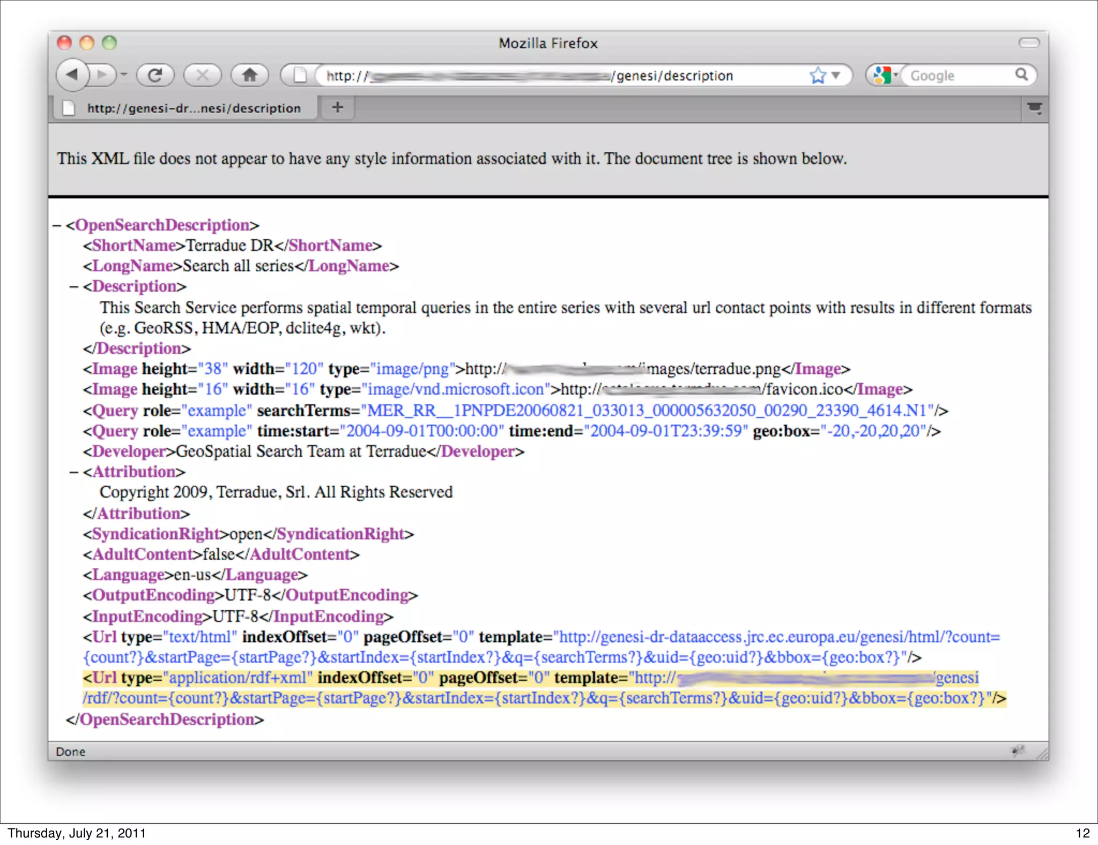Screen dimensions: 1098x845
Task: Click the Back navigation arrow
Action: 72,75
